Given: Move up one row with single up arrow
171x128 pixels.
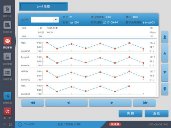Looking at the screenshot, I should tap(165, 53).
